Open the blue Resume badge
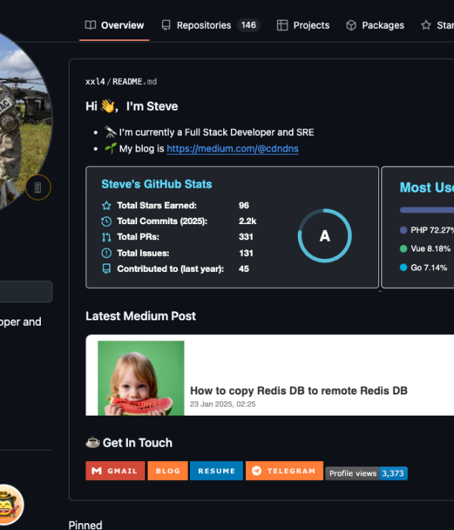Screen dimensions: 454x530 (216, 471)
